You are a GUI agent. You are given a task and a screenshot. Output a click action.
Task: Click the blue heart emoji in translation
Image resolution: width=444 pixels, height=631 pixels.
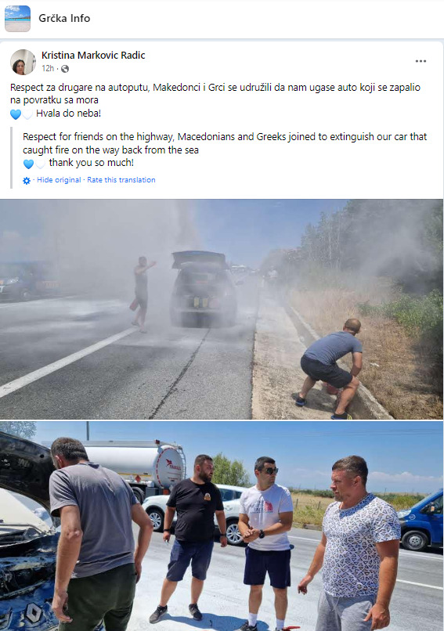(28, 164)
